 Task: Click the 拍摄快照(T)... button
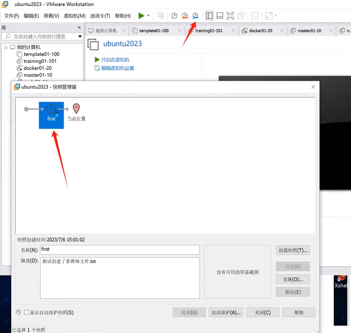pos(293,250)
